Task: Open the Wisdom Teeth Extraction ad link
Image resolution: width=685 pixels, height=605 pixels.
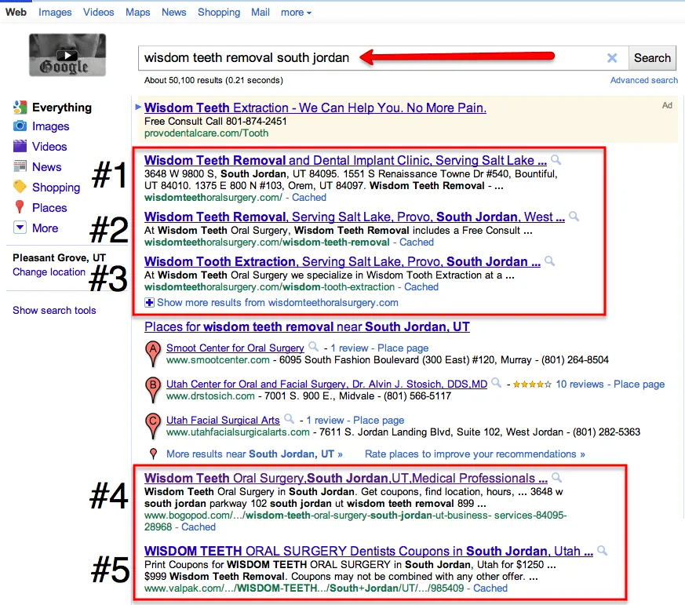Action: pyautogui.click(x=315, y=108)
